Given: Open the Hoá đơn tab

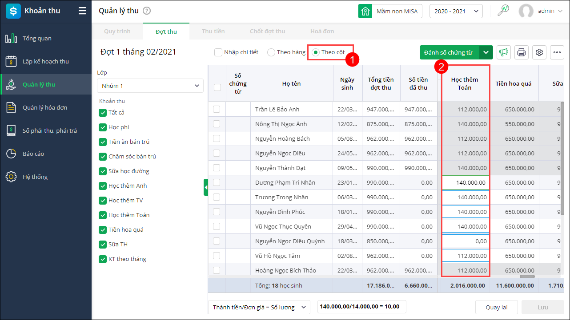Looking at the screenshot, I should click(322, 32).
